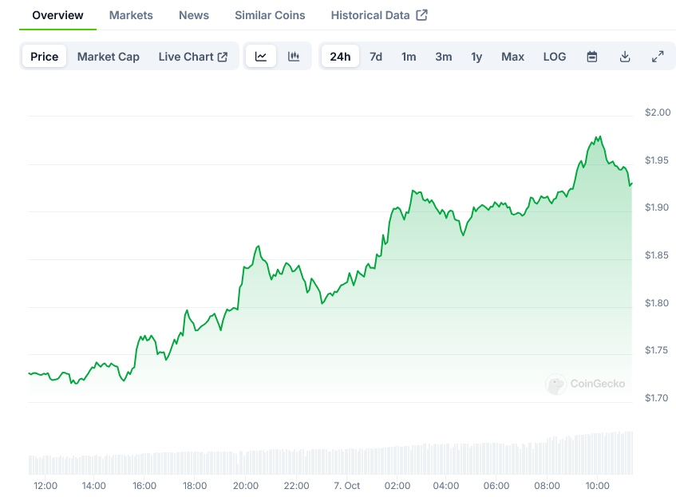This screenshot has height=497, width=676.
Task: Switch to line chart view icon
Action: click(261, 57)
